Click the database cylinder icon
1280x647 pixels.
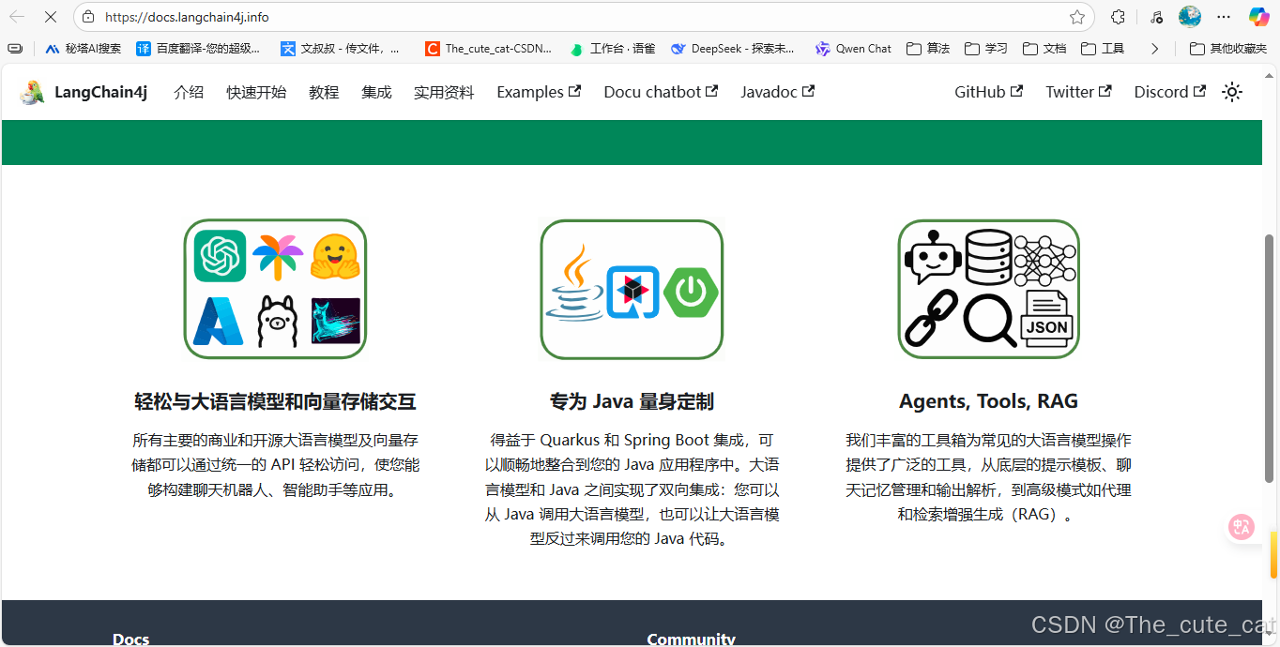tap(989, 257)
